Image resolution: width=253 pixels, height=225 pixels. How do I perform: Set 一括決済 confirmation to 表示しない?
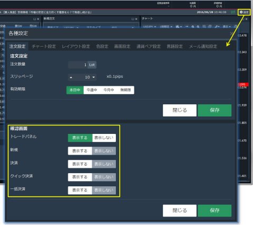click(104, 190)
